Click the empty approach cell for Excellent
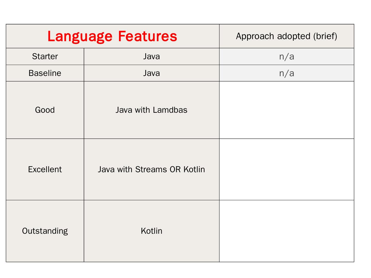Image resolution: width=371 pixels, height=278 pixels. point(286,169)
